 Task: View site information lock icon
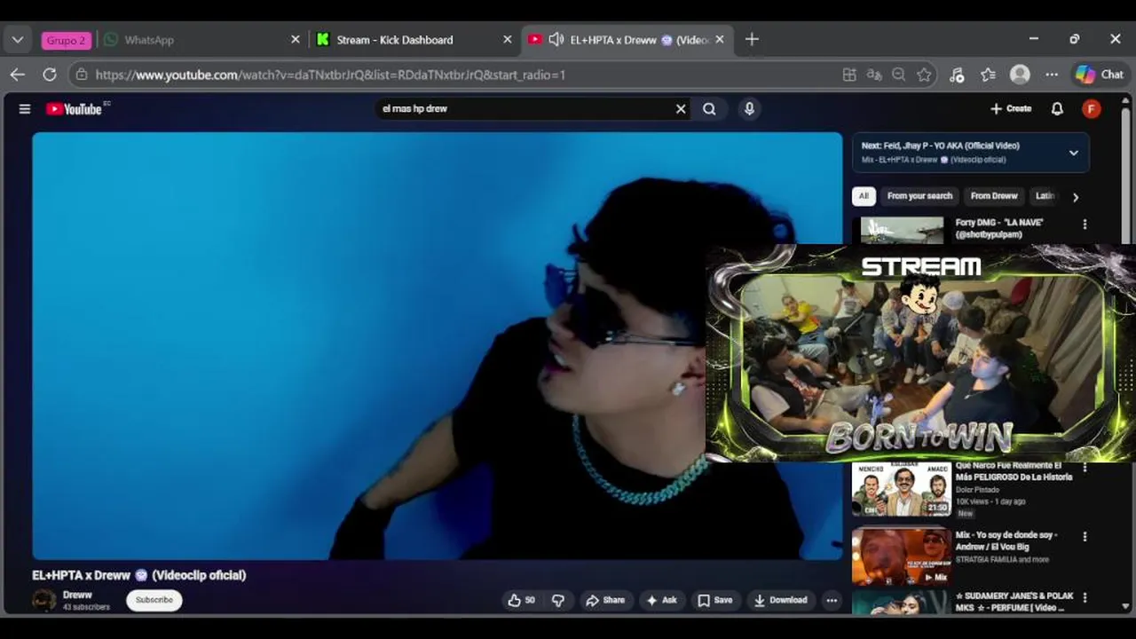click(82, 75)
